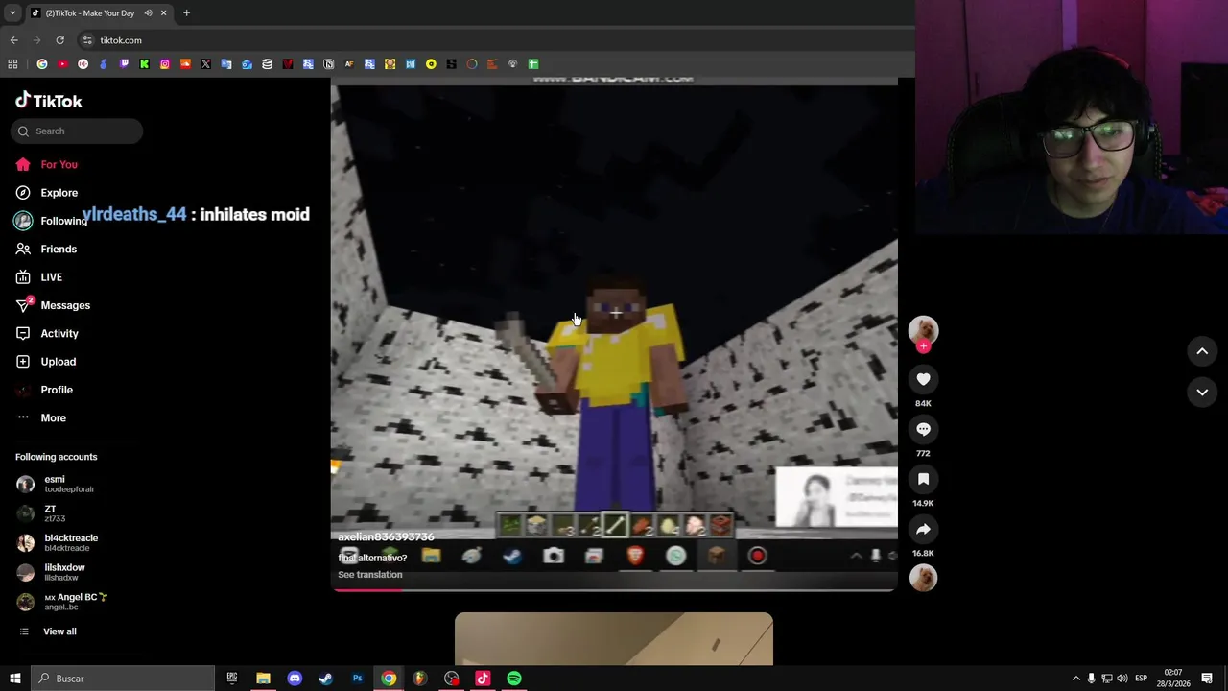The image size is (1228, 691).
Task: Open the volume control in tray
Action: point(1122,679)
